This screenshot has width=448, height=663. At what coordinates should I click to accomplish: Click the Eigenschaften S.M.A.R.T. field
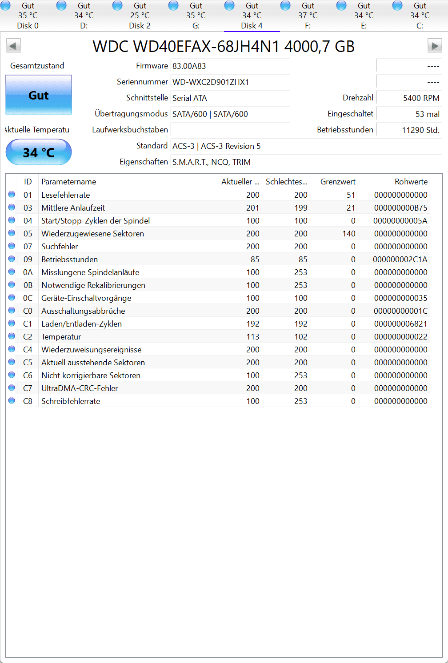(x=306, y=162)
